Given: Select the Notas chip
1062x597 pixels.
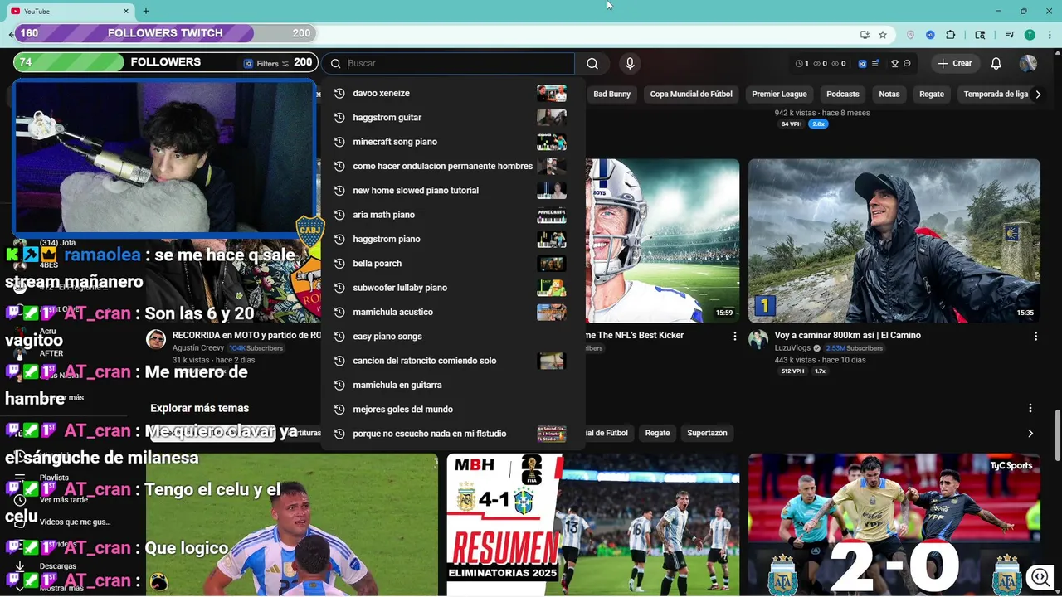Looking at the screenshot, I should click(x=889, y=94).
